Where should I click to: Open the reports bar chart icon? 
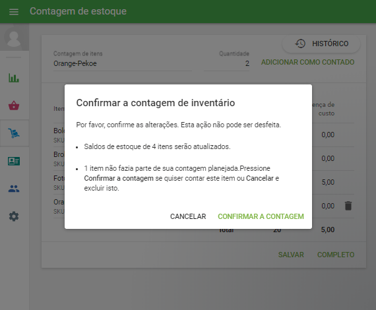[x=14, y=78]
